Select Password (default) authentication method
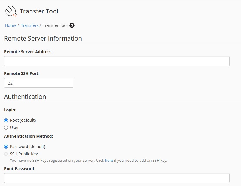 pyautogui.click(x=6, y=147)
